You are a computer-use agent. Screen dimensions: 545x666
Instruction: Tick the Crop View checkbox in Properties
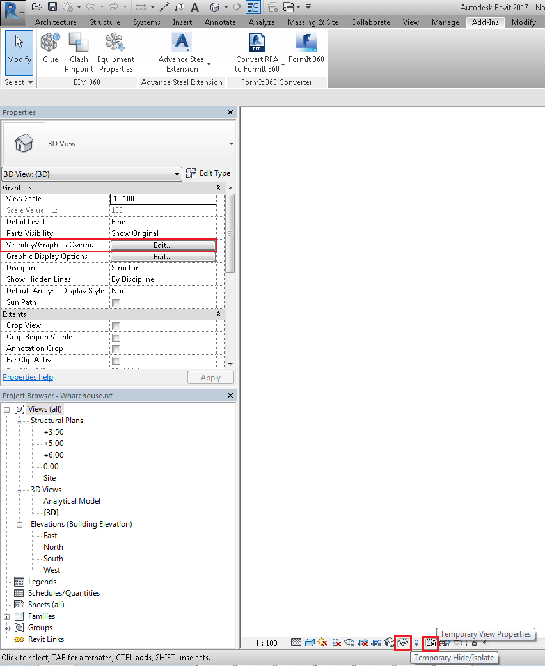tap(116, 326)
